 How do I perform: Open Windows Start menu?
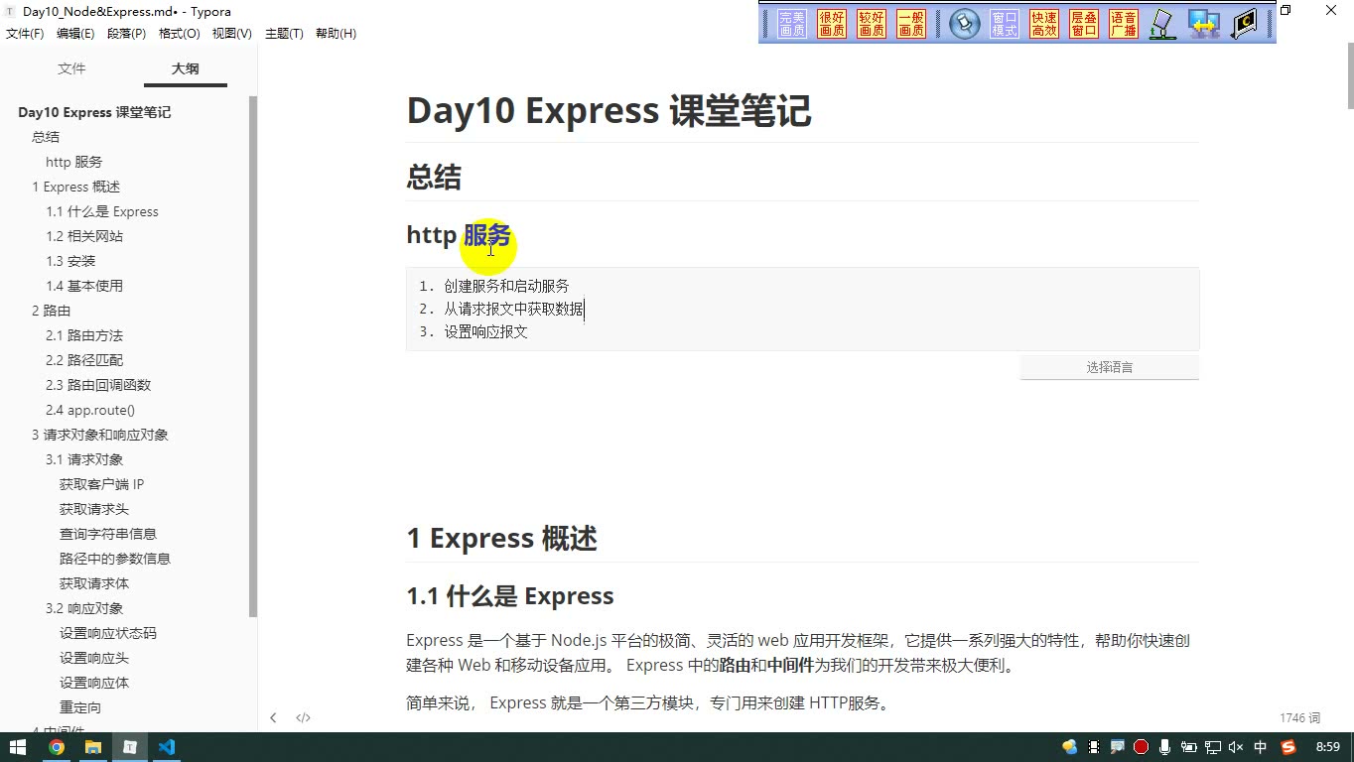click(18, 747)
